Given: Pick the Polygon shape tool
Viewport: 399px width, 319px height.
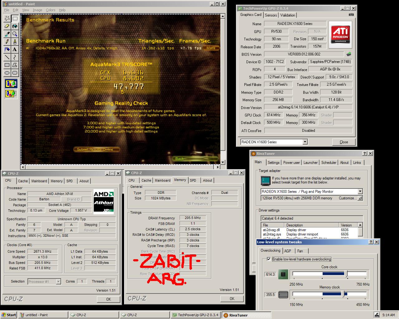Looking at the screenshot, I should [x=15, y=65].
